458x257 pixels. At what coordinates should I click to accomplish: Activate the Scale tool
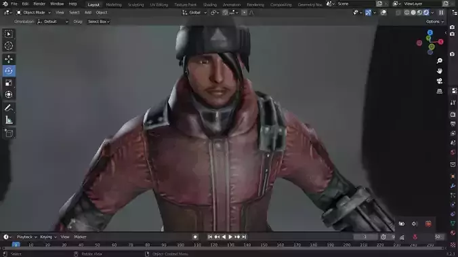pos(9,83)
